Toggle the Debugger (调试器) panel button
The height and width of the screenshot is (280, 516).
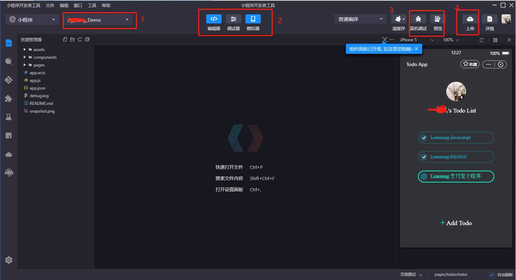click(x=233, y=19)
